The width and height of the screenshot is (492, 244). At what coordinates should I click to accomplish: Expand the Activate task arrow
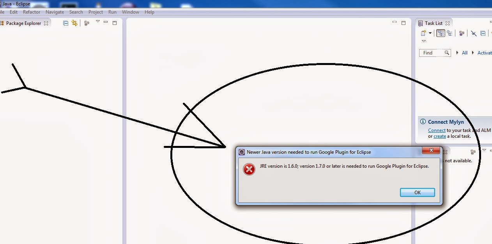(473, 53)
